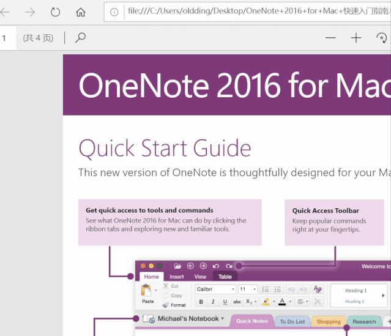This screenshot has height=336, width=391.
Task: Toggle strikethrough abc formatting
Action: click(237, 302)
